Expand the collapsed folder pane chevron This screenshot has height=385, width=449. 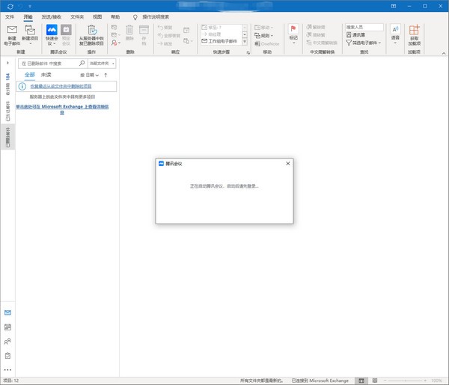(x=7, y=64)
